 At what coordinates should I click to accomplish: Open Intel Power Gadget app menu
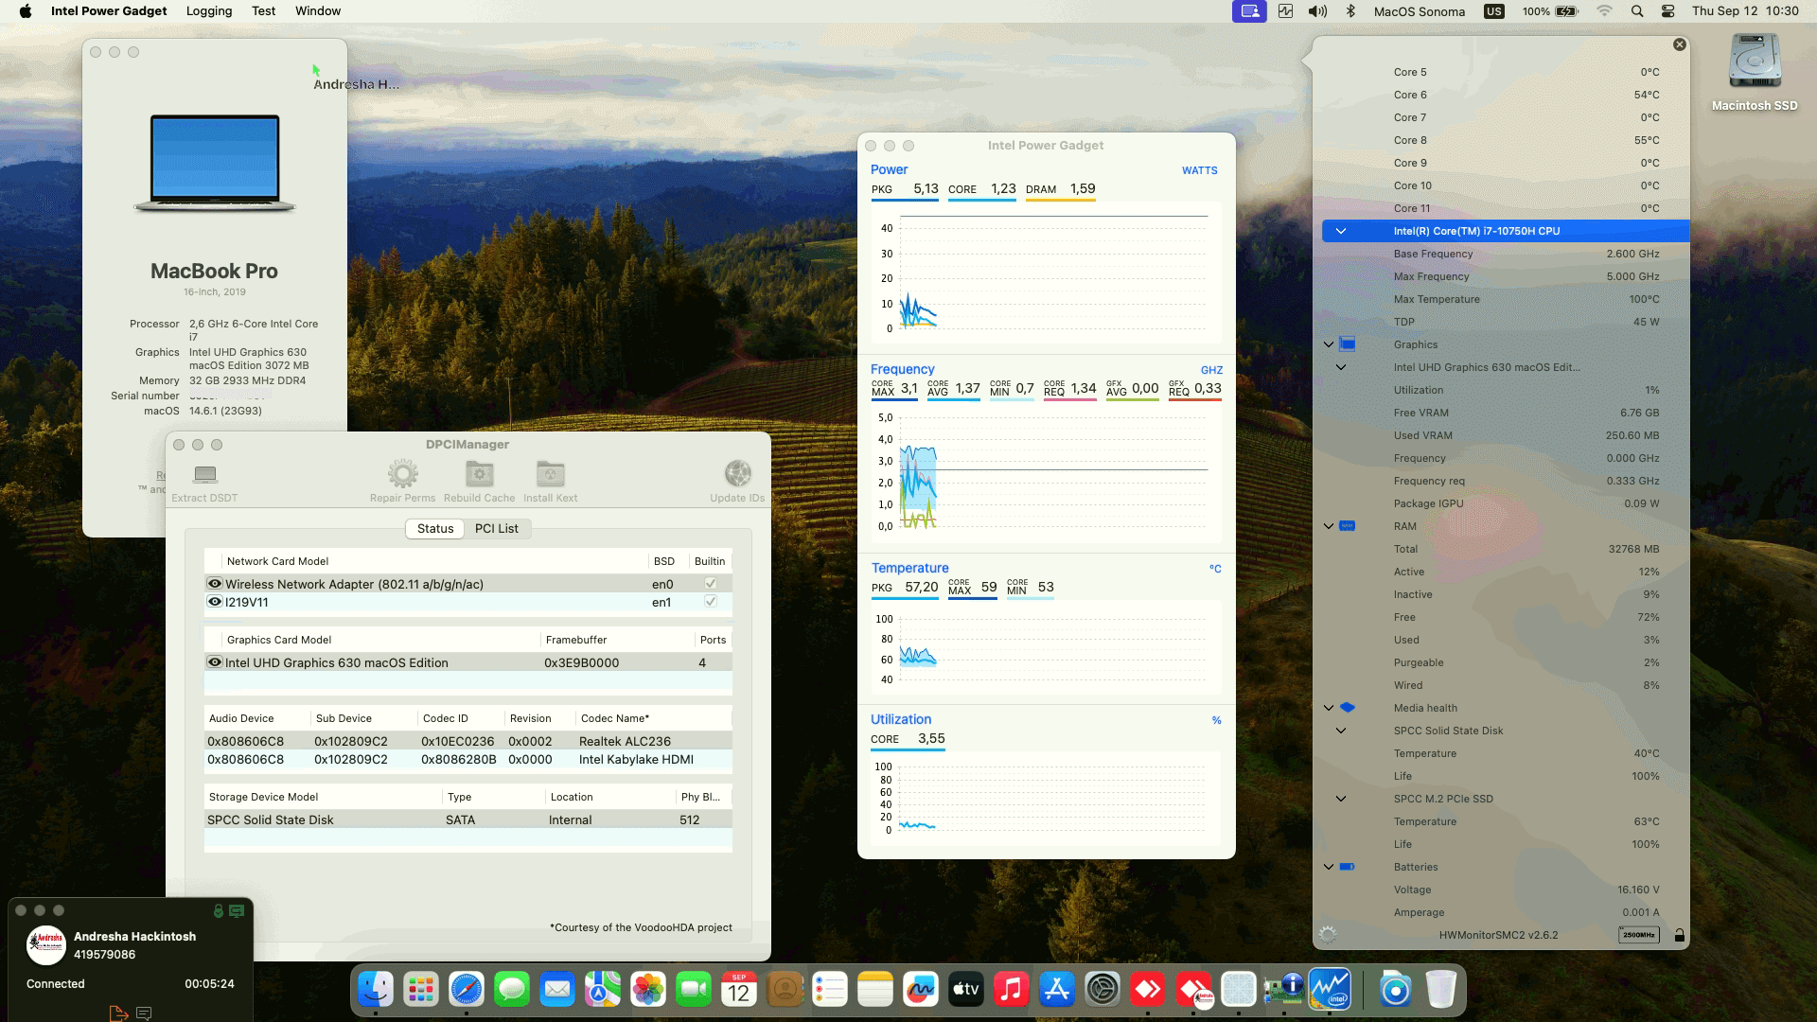(x=109, y=11)
